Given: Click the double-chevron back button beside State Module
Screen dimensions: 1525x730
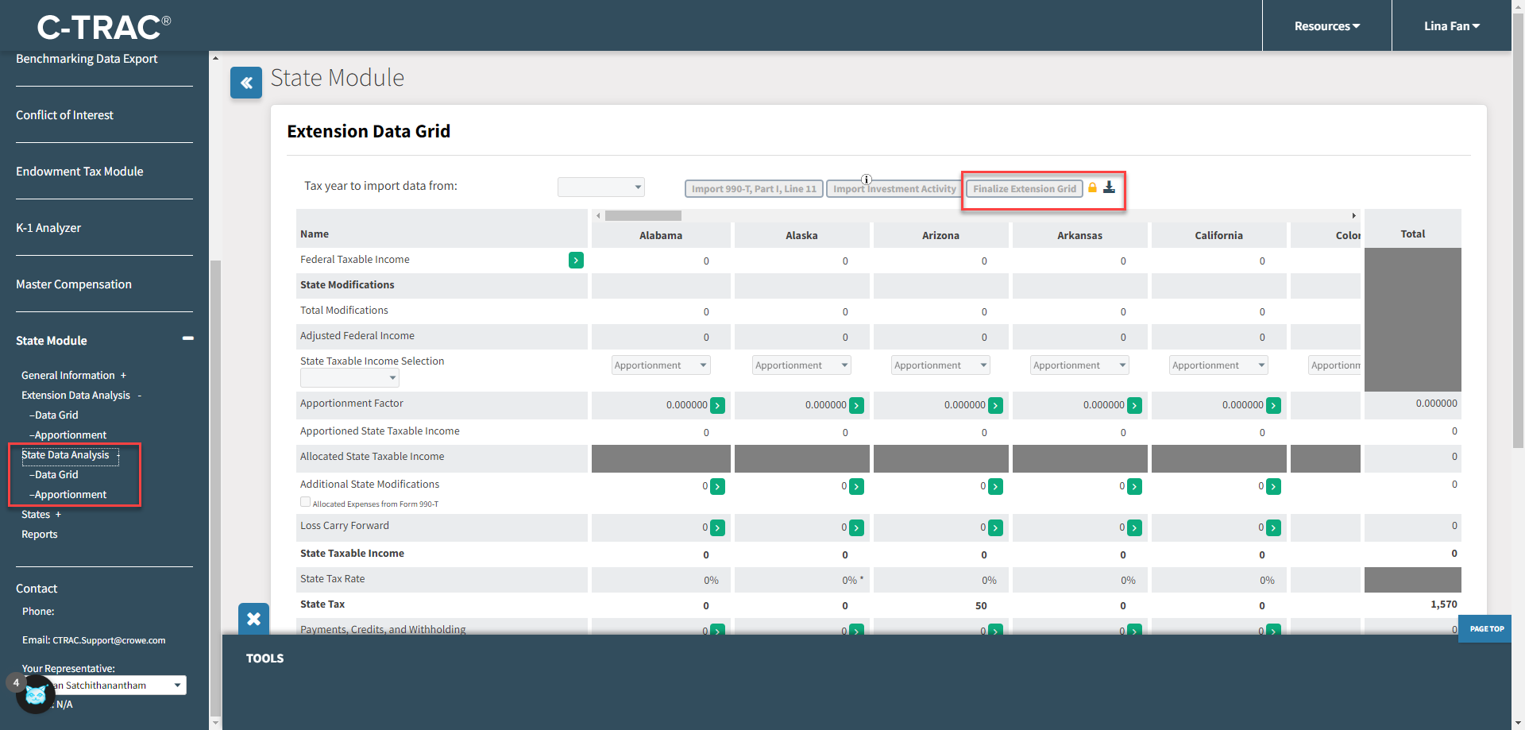Looking at the screenshot, I should 246,83.
